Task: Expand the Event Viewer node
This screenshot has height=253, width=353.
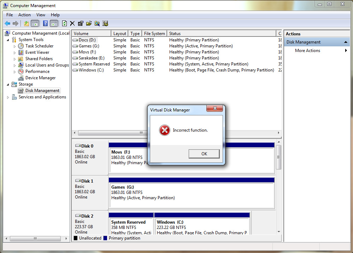Action: (x=14, y=52)
